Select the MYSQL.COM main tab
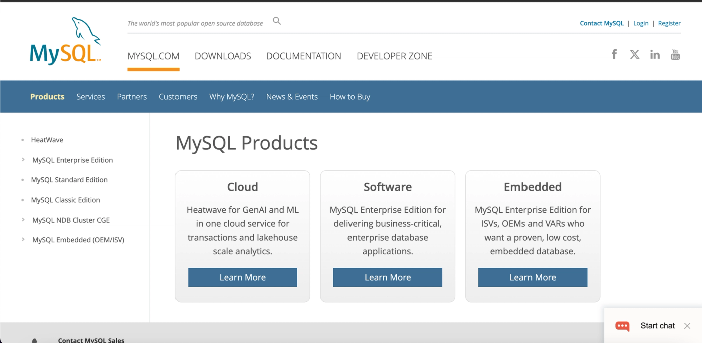The width and height of the screenshot is (702, 343). (x=153, y=56)
